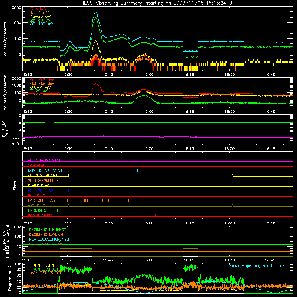
Task: Click the 'B' level label on the GOES panel
Action: (20, 123)
